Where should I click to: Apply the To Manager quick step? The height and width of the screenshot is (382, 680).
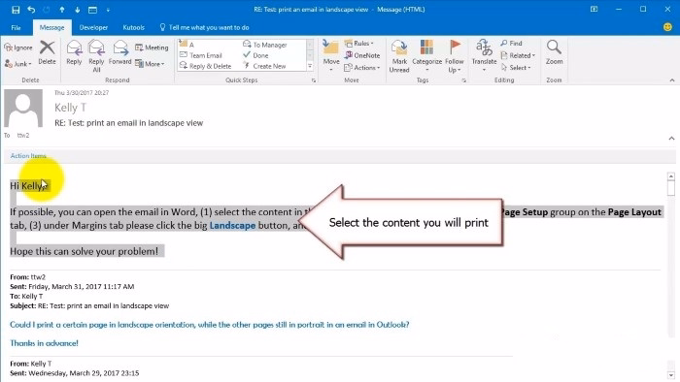tap(265, 45)
